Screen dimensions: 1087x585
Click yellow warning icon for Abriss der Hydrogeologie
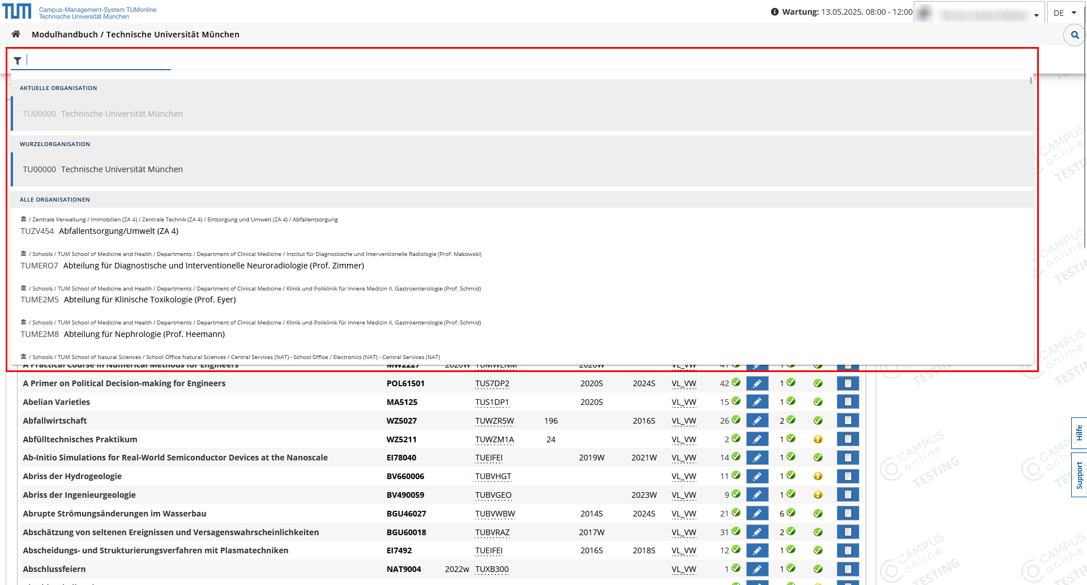(818, 476)
